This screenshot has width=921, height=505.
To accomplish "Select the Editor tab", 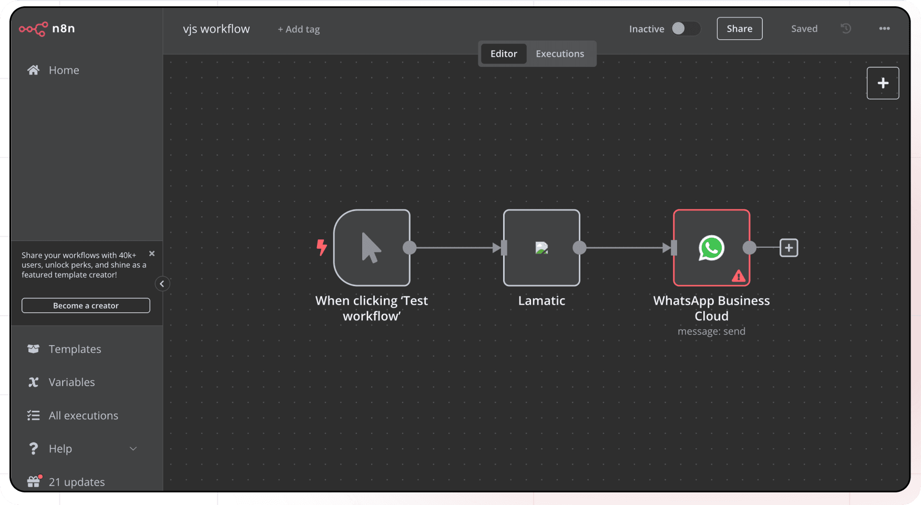I will pos(504,54).
